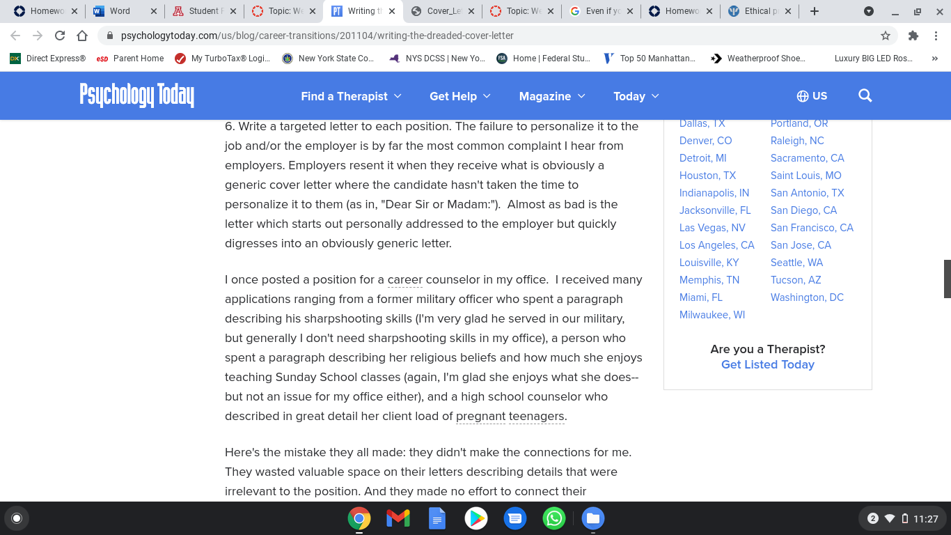Expand the Get Help dropdown
The width and height of the screenshot is (951, 535).
[460, 96]
